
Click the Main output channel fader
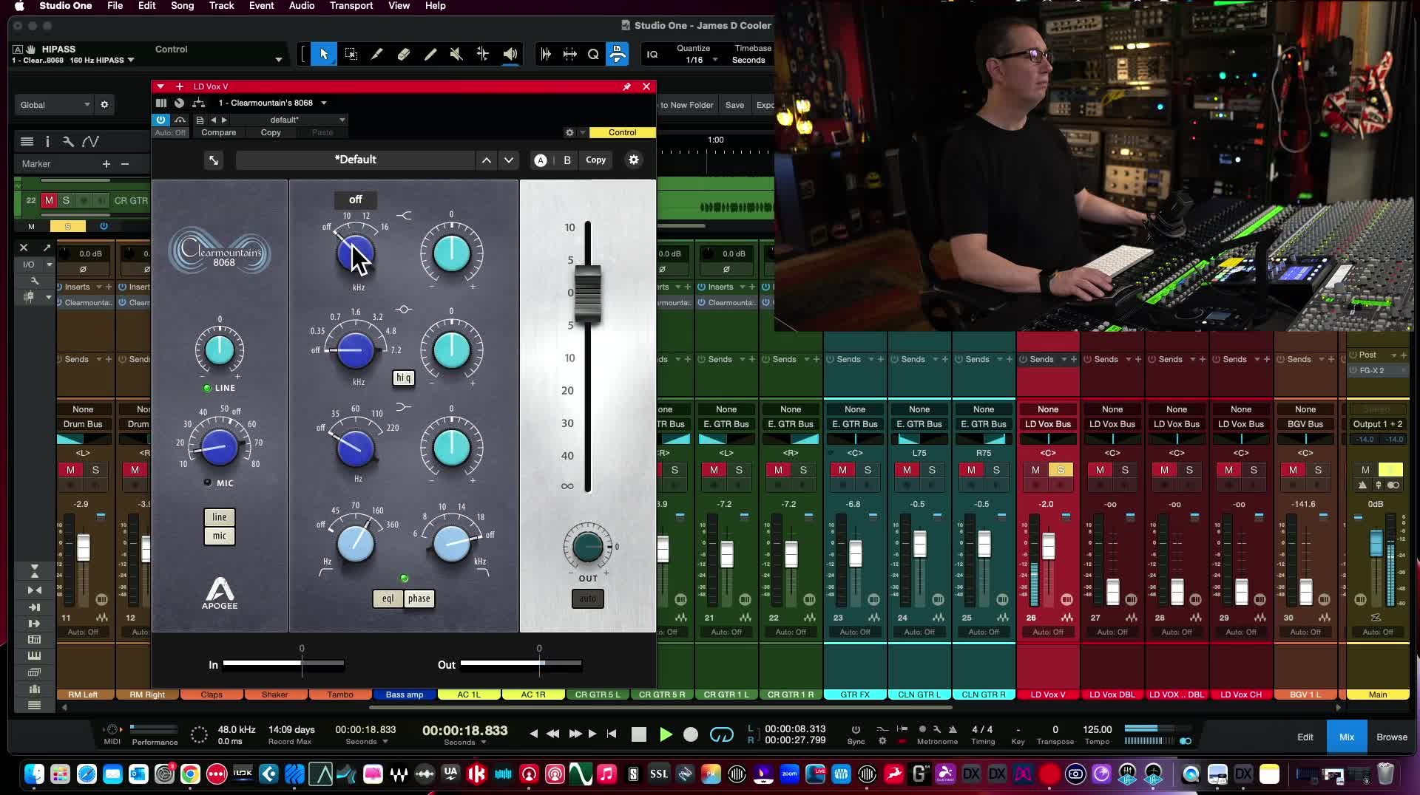pos(1376,543)
